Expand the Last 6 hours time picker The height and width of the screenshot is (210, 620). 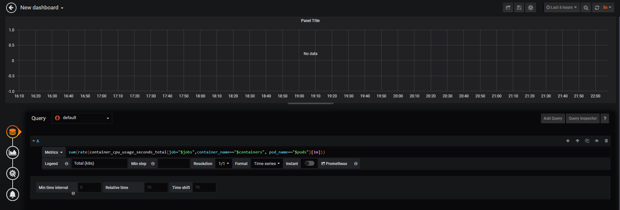[x=561, y=7]
